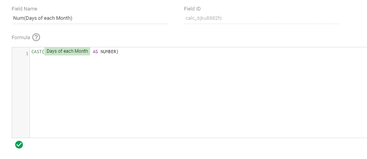Click the Formula help question mark icon
Viewport: 367px width, 159px height.
(x=36, y=37)
